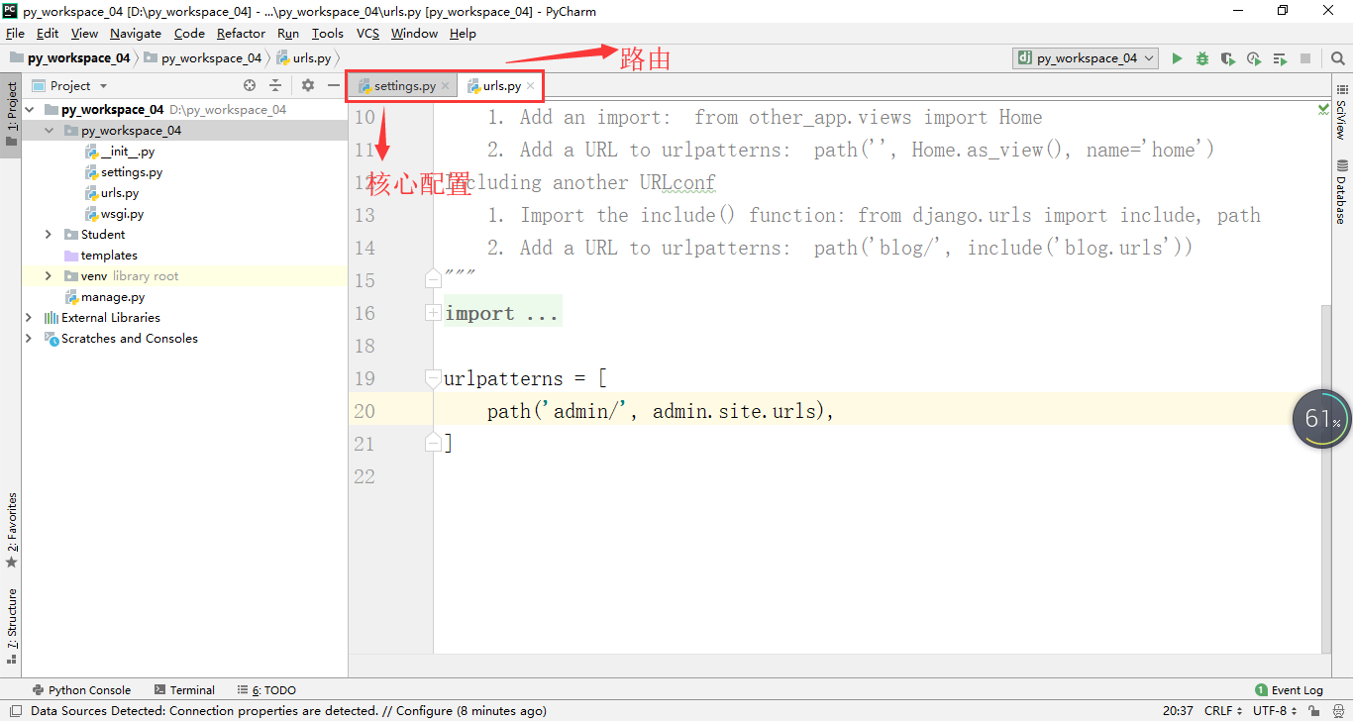
Task: Click Collapse All icon in Project panel
Action: click(275, 86)
